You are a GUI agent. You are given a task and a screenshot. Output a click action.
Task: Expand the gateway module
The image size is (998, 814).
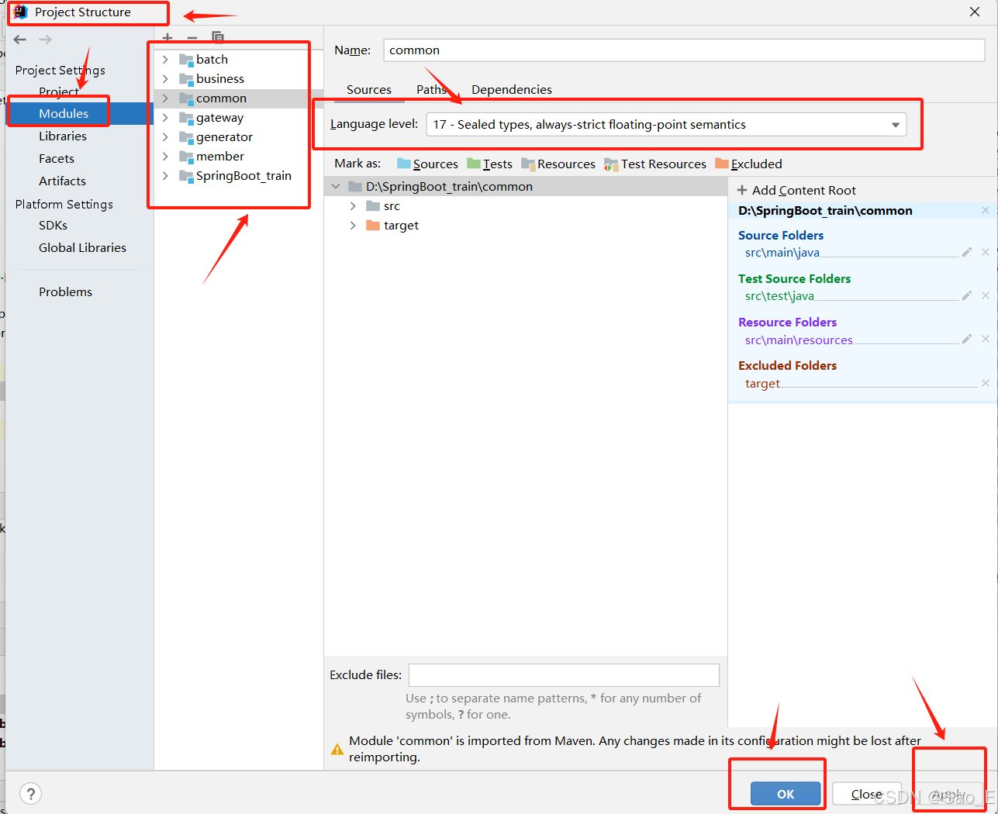165,117
